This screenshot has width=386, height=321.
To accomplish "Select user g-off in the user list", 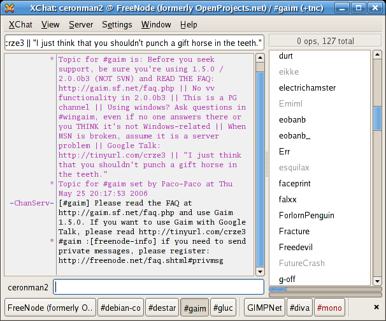I will [287, 280].
